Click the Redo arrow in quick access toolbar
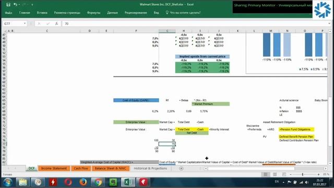334x188 pixels. click(24, 5)
